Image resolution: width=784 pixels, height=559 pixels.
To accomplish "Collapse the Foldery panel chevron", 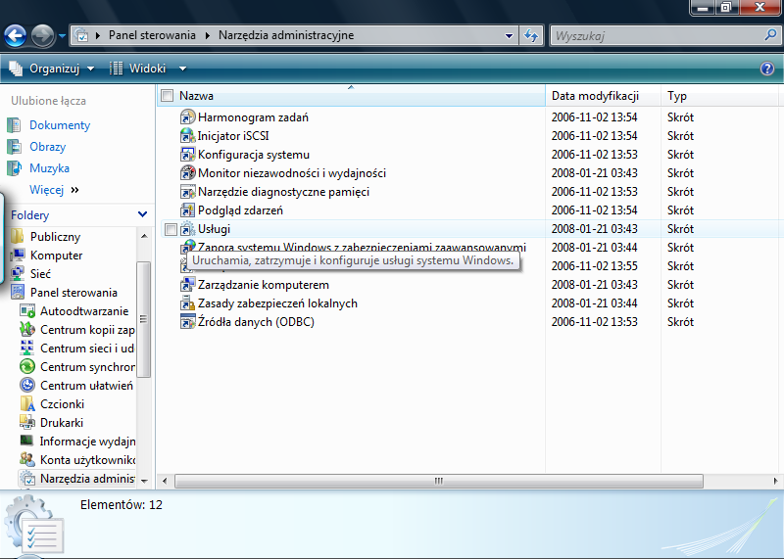I will pyautogui.click(x=143, y=214).
